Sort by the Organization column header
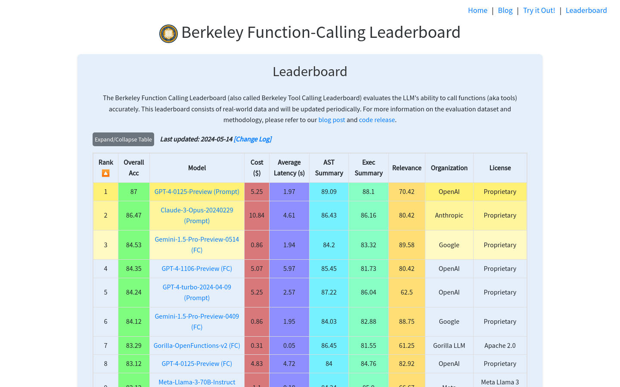This screenshot has height=387, width=620. 449,168
